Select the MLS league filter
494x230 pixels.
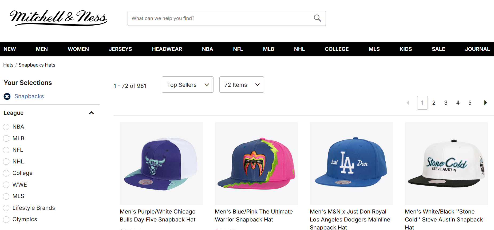click(x=6, y=196)
